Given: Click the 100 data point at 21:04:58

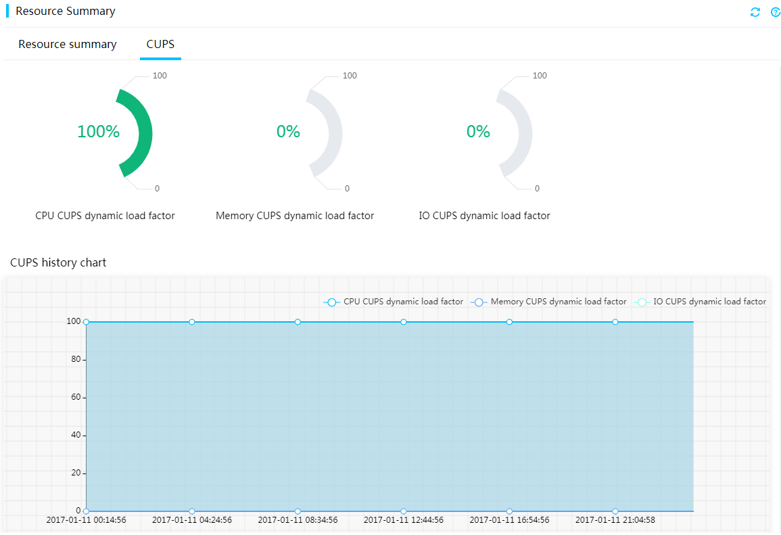Looking at the screenshot, I should click(615, 323).
